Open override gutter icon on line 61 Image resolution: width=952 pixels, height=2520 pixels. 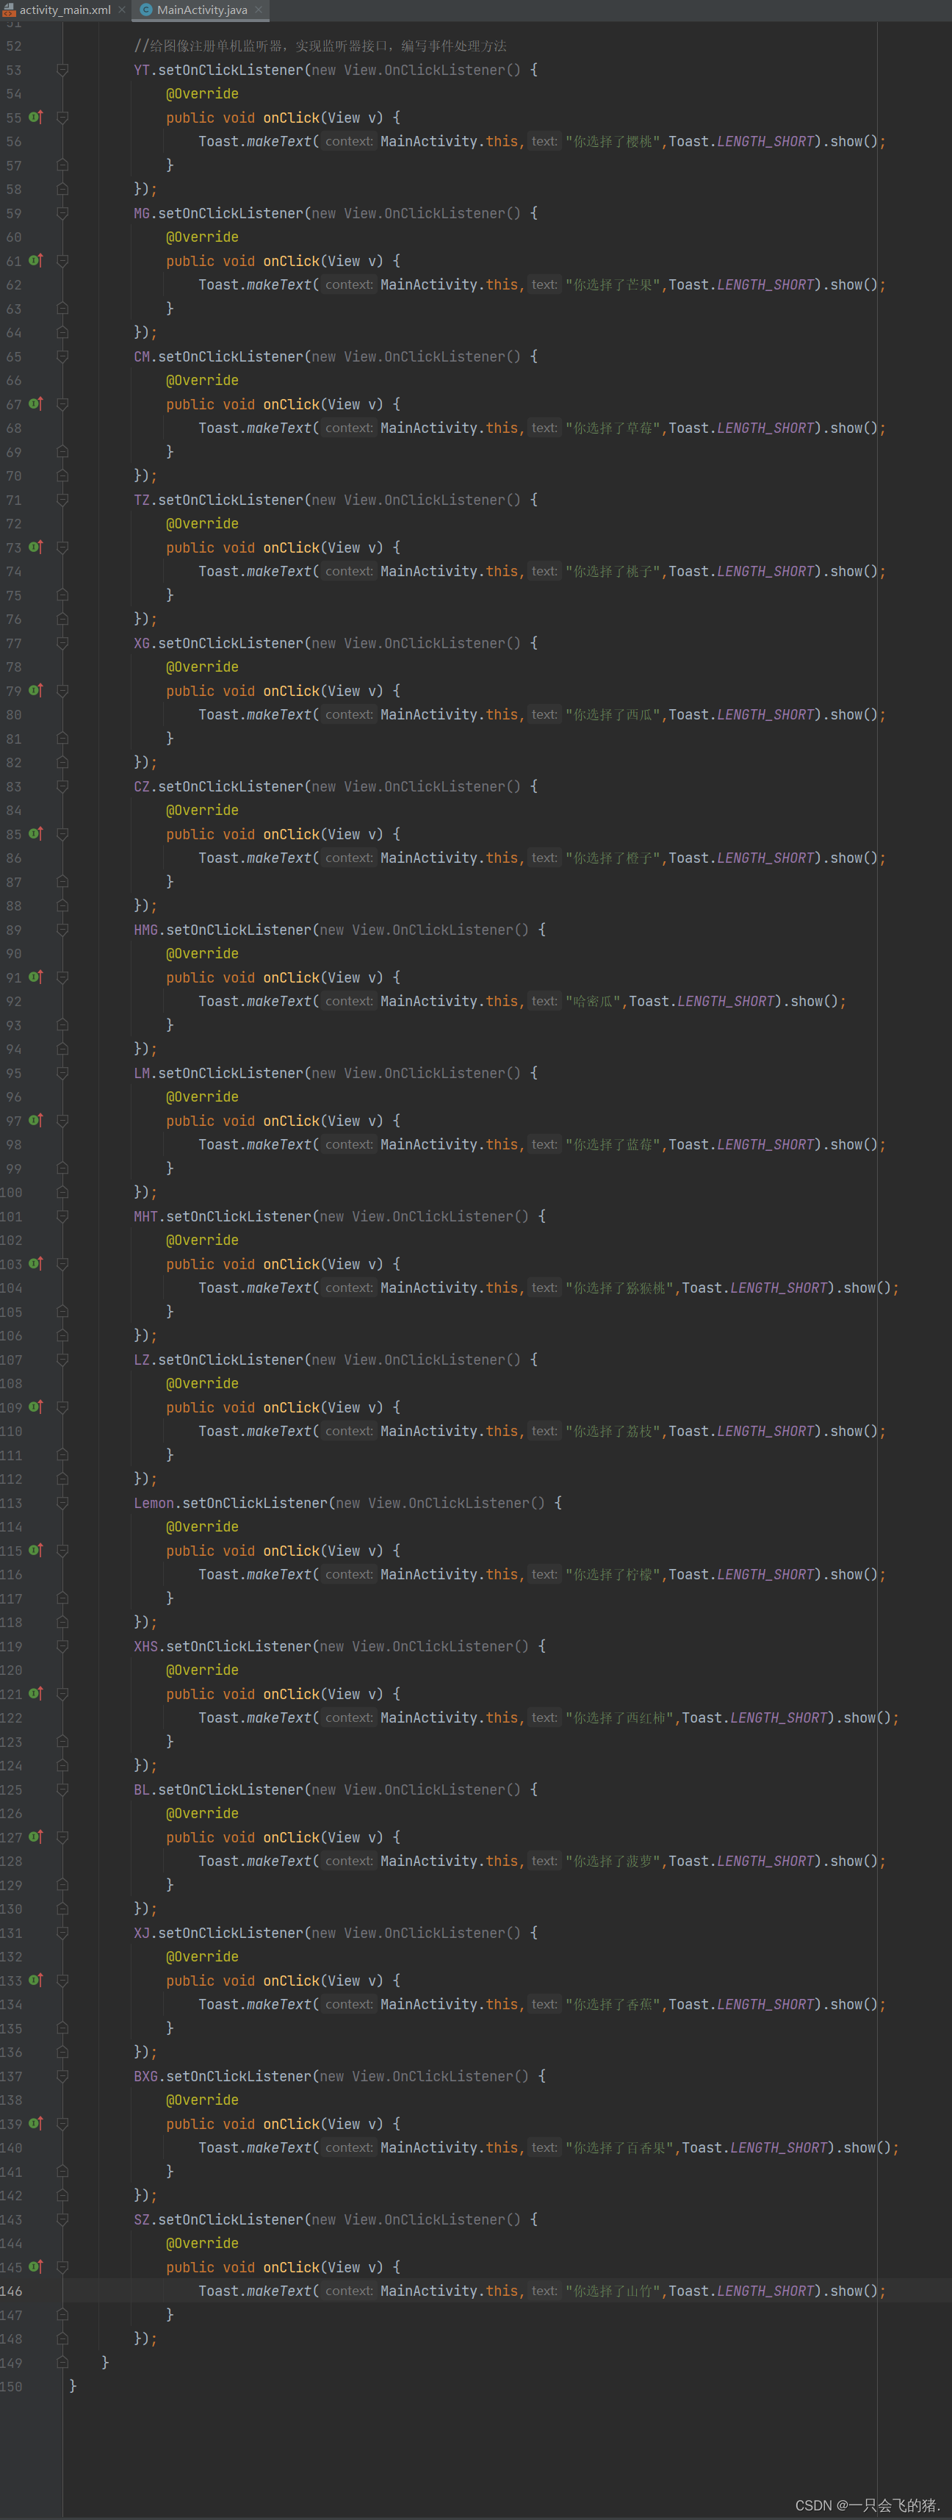(x=35, y=260)
